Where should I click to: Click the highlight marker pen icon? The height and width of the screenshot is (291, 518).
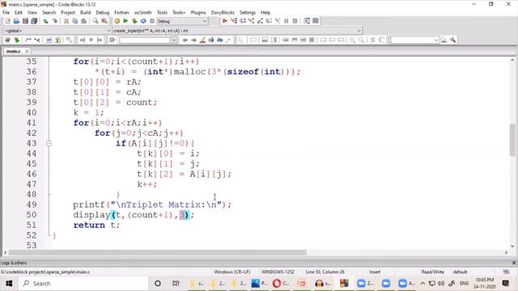202,40
